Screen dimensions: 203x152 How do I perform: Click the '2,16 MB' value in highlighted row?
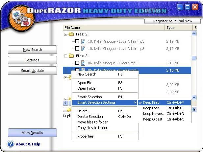coord(173,70)
